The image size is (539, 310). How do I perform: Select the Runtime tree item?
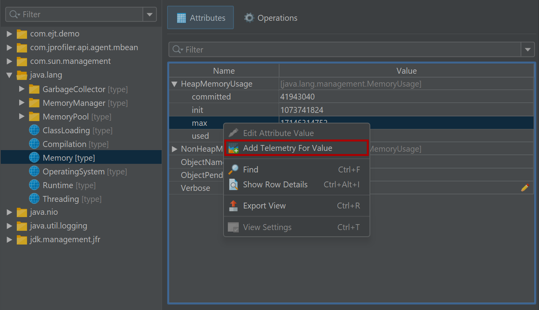[58, 185]
